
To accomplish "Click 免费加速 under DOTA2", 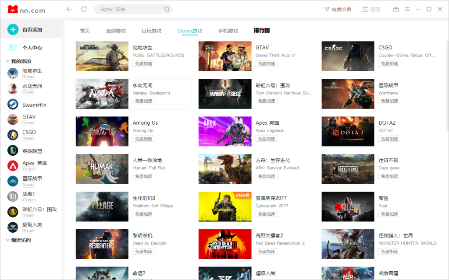I will tap(389, 139).
